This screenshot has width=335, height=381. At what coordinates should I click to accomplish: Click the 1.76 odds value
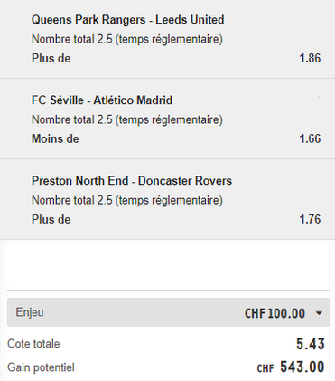(x=310, y=219)
